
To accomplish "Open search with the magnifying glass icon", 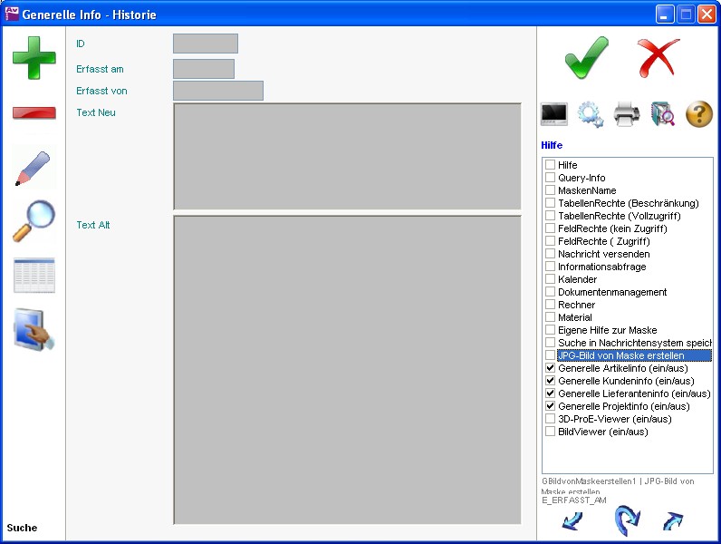I will click(34, 221).
